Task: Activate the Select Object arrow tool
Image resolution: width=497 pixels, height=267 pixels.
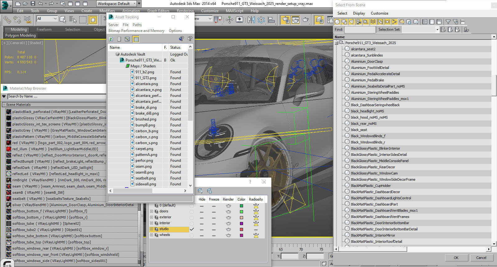Action: [63, 20]
